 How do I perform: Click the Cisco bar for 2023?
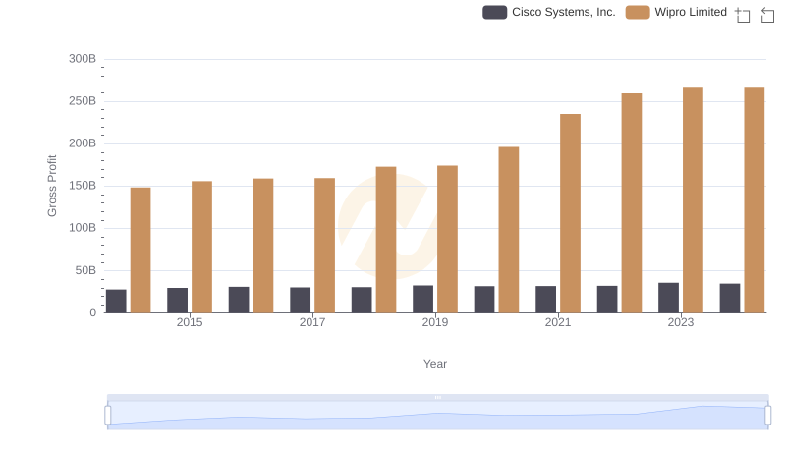(x=669, y=298)
